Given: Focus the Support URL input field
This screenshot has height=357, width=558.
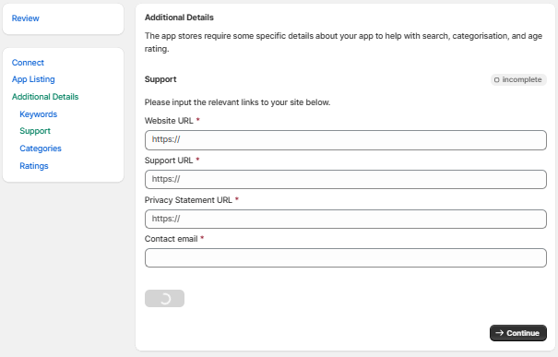Looking at the screenshot, I should [346, 179].
